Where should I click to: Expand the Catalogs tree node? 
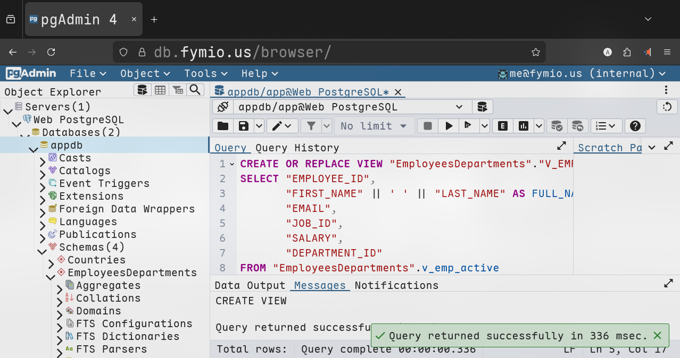click(43, 172)
